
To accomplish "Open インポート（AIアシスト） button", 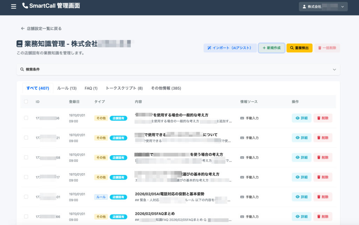I will (x=230, y=48).
